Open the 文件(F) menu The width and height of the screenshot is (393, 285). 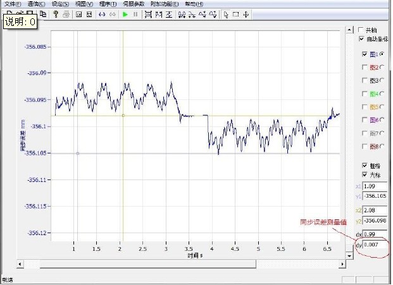coord(13,4)
